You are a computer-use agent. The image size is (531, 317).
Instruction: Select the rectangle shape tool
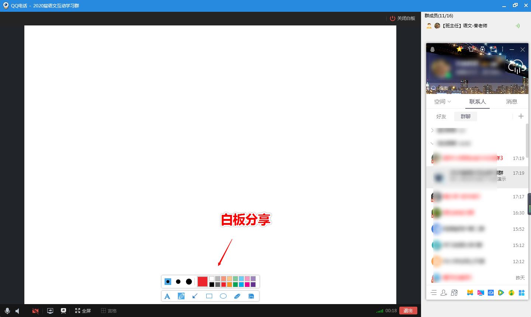pyautogui.click(x=209, y=296)
